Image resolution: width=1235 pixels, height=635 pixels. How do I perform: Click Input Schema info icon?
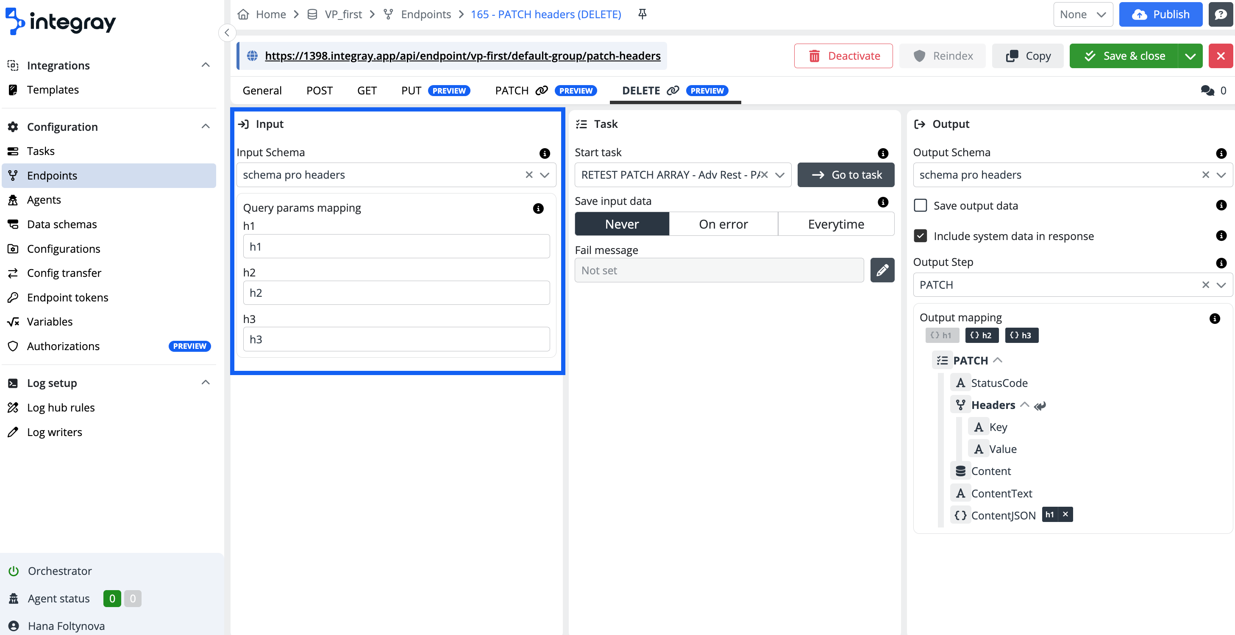click(545, 153)
